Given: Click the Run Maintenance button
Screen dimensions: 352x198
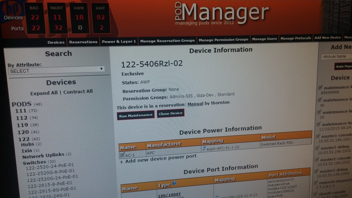Looking at the screenshot, I should 136,116.
